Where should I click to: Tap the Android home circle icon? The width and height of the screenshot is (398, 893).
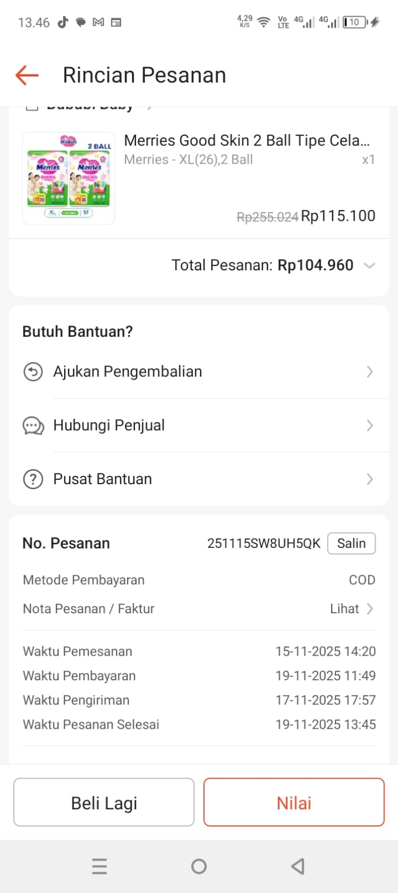pos(199,866)
